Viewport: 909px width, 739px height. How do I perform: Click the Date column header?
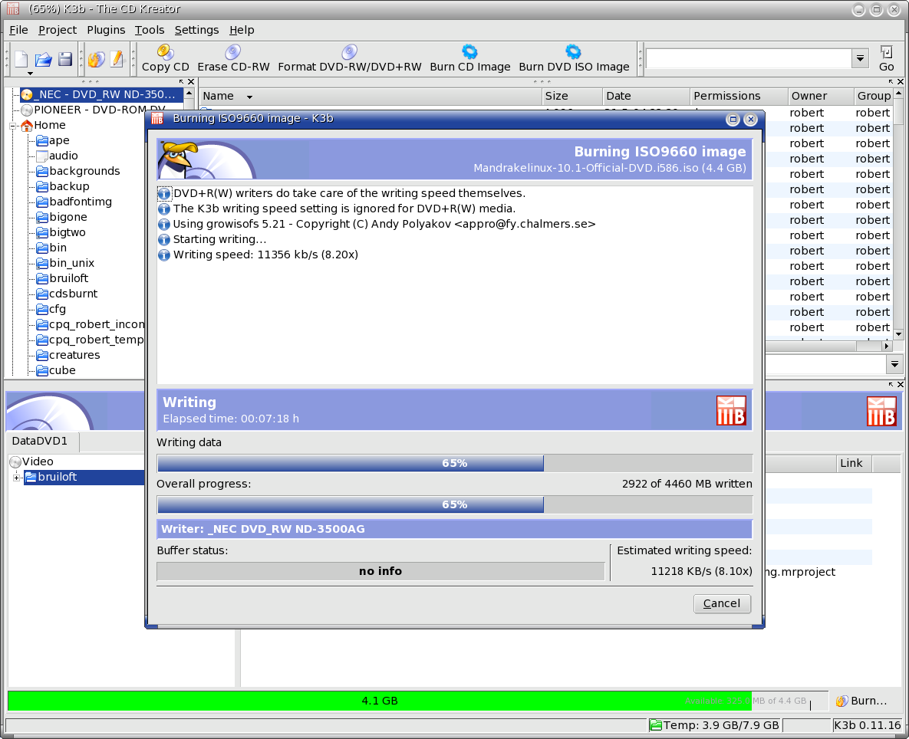(646, 96)
